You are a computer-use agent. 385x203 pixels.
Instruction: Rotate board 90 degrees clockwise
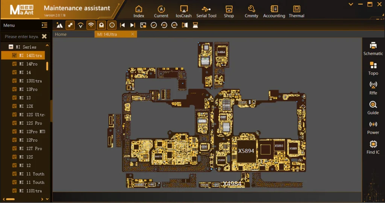(174, 25)
